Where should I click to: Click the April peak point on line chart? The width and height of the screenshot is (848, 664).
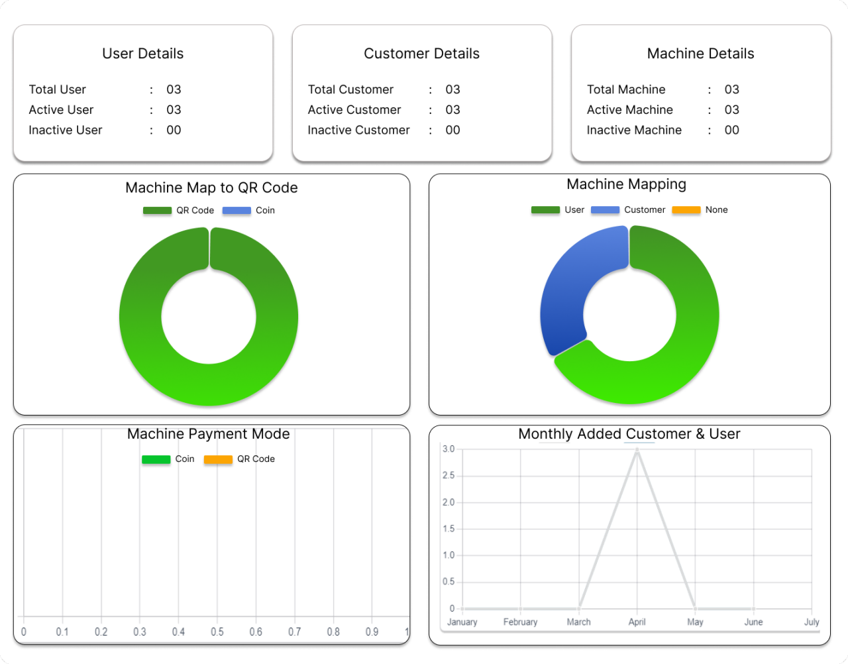point(637,450)
